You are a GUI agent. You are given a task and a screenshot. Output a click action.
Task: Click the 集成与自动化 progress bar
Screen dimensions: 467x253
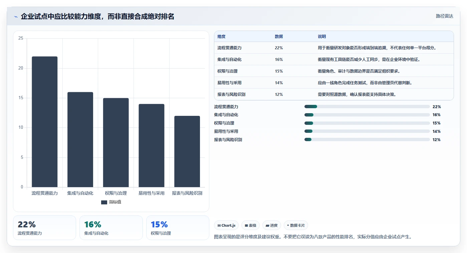(x=367, y=115)
